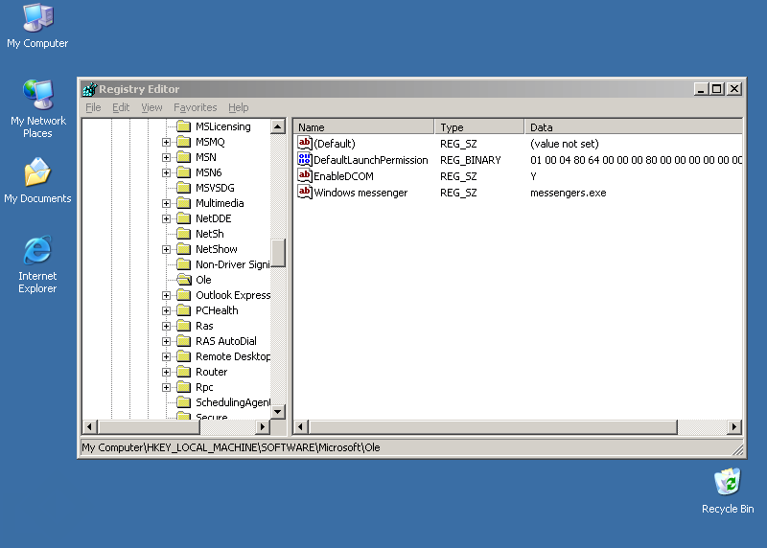Click the tree pane vertical scrollbar thumb

pyautogui.click(x=278, y=253)
